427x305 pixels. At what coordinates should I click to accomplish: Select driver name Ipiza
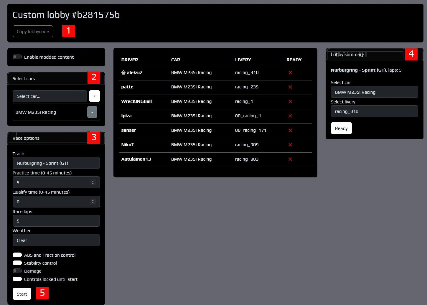(126, 116)
